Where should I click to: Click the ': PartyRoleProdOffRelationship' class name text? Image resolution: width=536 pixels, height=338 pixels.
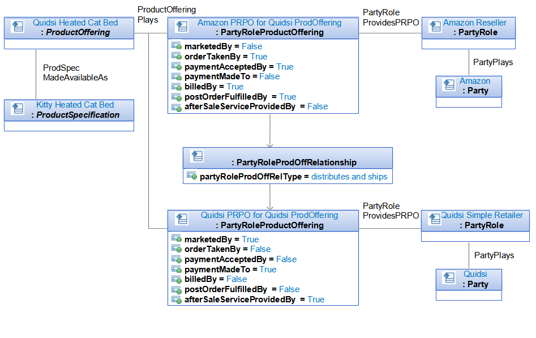click(294, 162)
